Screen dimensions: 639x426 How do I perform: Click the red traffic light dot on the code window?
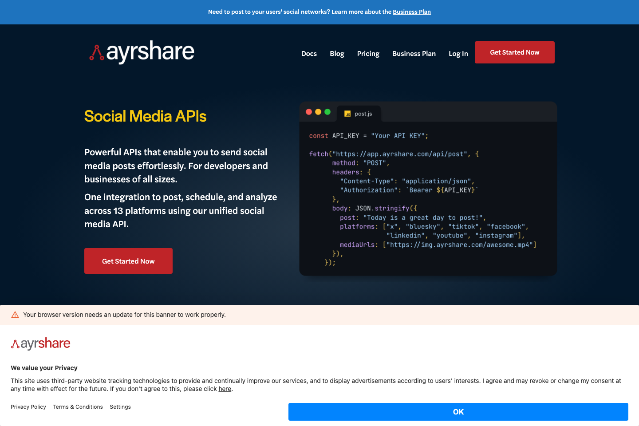coord(309,112)
